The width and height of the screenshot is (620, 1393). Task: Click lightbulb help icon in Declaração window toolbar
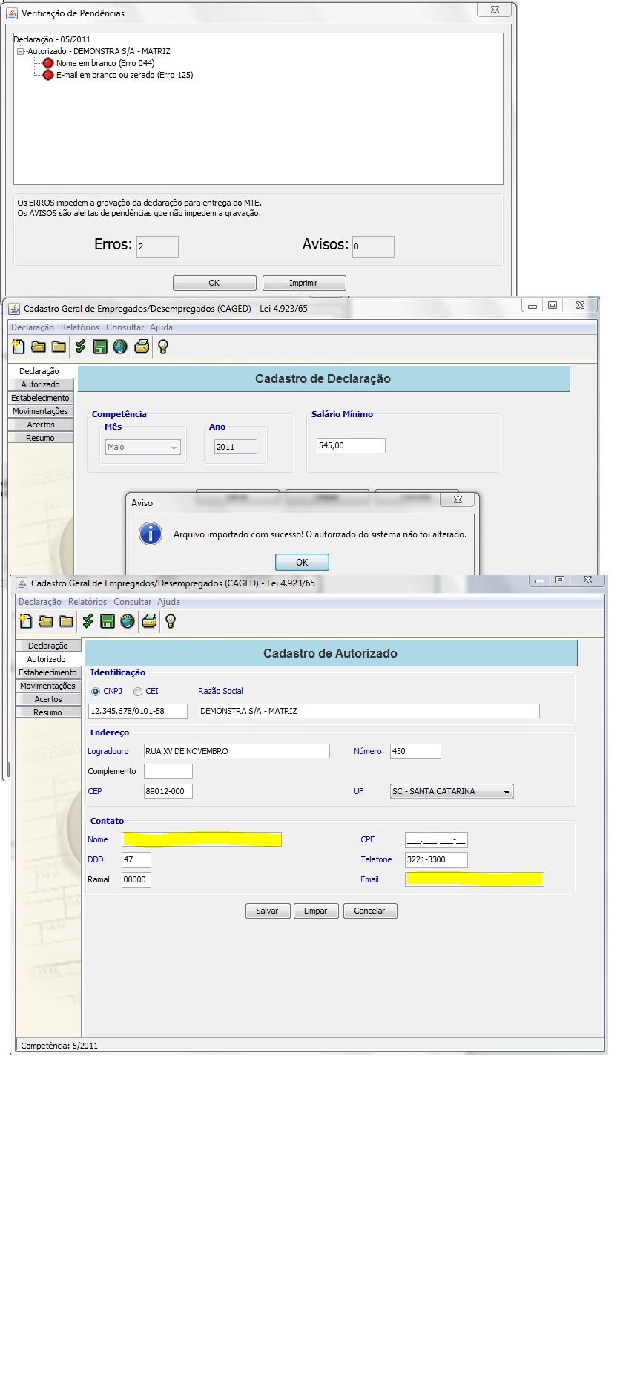(163, 347)
